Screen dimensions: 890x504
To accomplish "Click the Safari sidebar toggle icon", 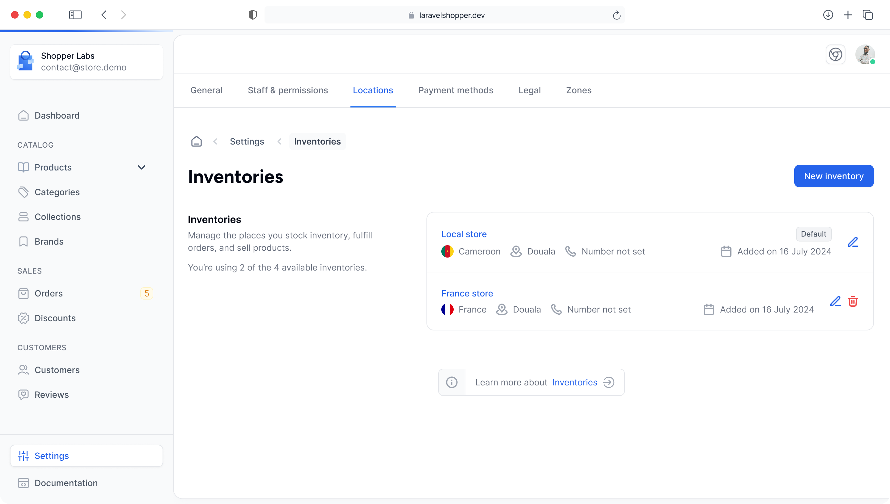I will [75, 15].
